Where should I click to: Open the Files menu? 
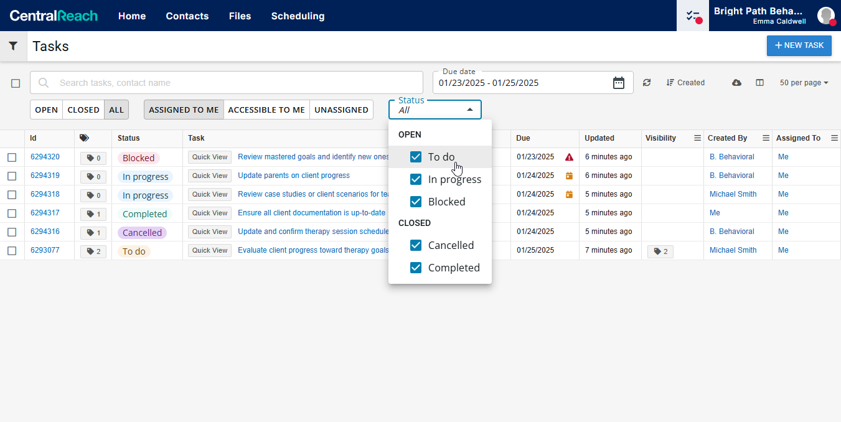pyautogui.click(x=240, y=16)
